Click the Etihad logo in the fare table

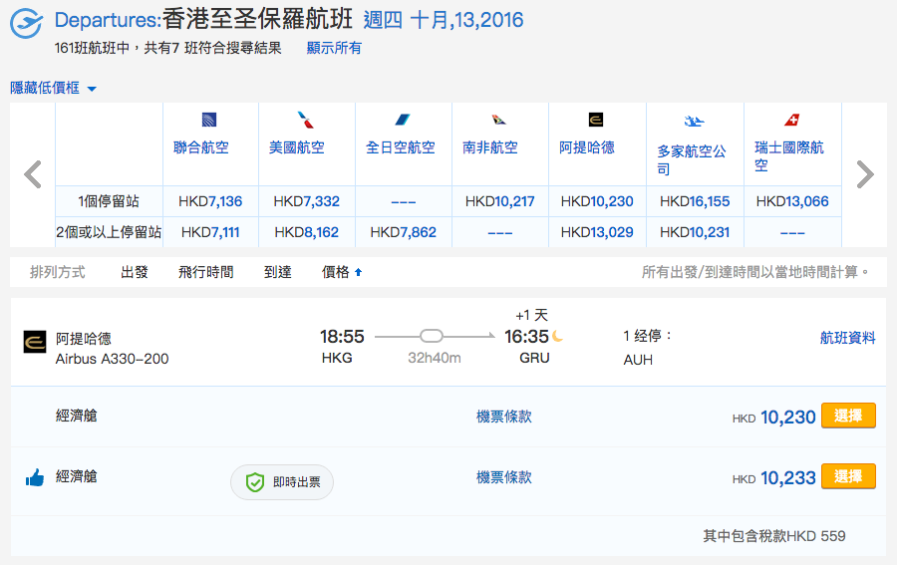[x=596, y=120]
